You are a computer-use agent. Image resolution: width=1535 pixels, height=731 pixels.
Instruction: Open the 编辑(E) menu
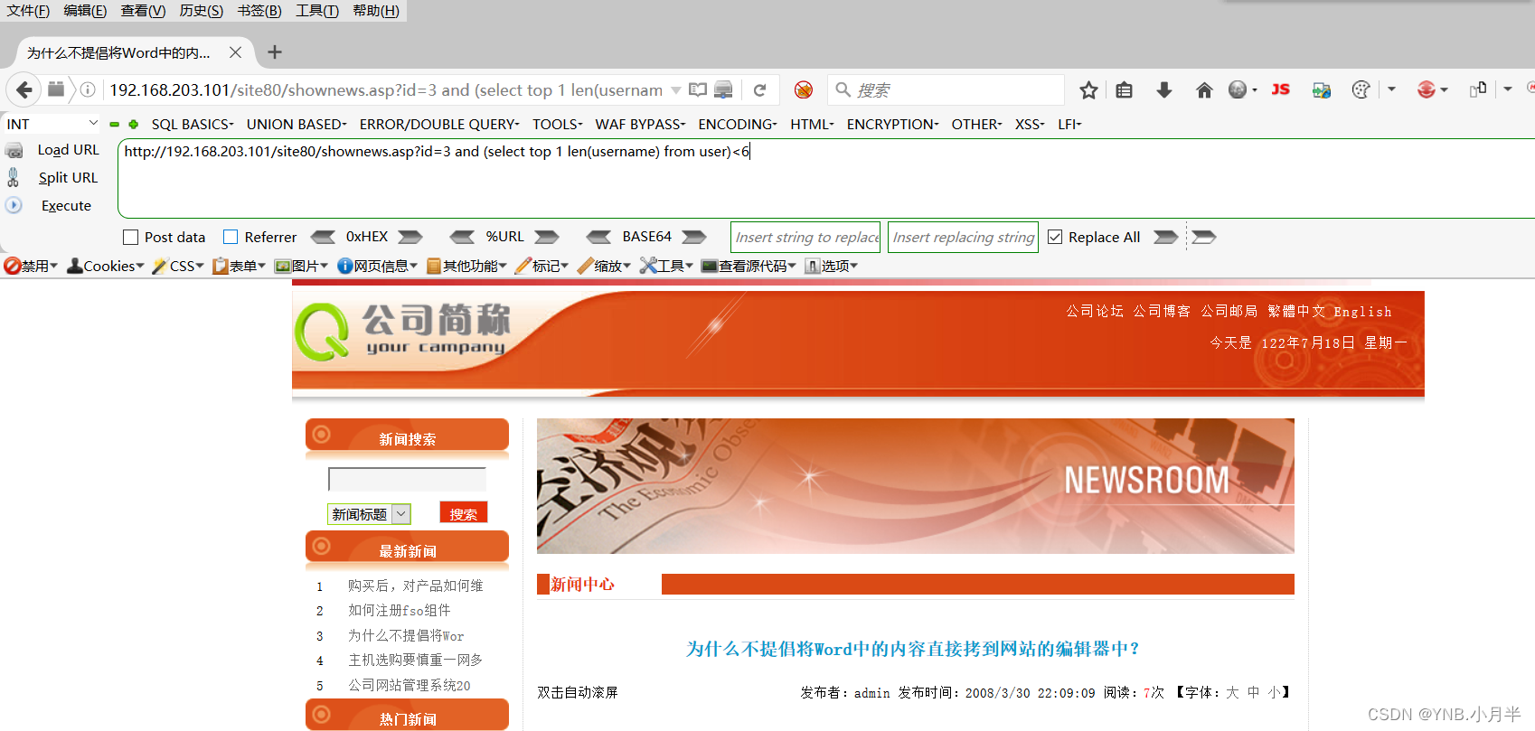point(85,11)
